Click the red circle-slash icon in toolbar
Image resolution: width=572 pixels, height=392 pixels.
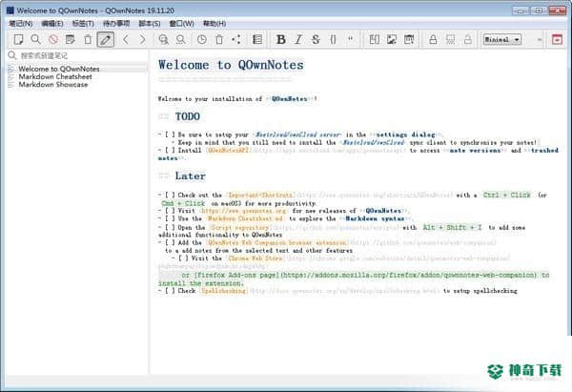click(53, 39)
